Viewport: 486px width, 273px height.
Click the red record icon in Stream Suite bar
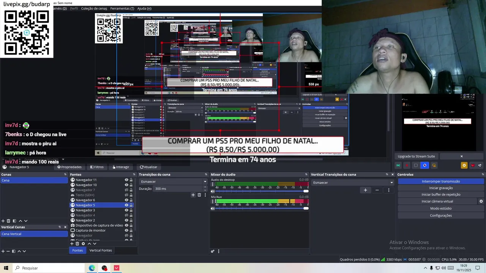point(407,165)
